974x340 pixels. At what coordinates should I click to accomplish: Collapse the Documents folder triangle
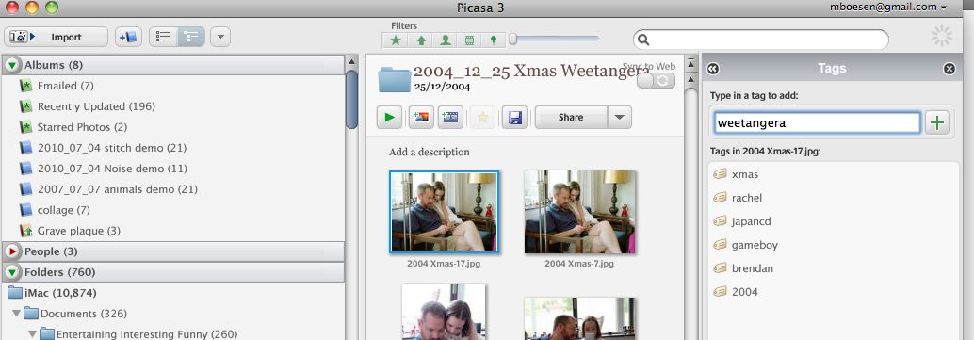pyautogui.click(x=17, y=314)
